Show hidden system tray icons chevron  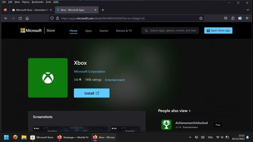190,137
